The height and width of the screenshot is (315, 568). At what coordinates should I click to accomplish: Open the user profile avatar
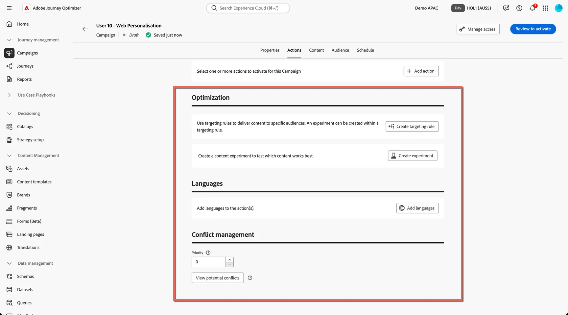[x=558, y=8]
